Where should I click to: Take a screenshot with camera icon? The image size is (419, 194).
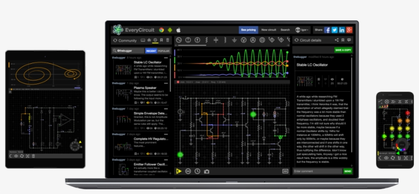206,172
